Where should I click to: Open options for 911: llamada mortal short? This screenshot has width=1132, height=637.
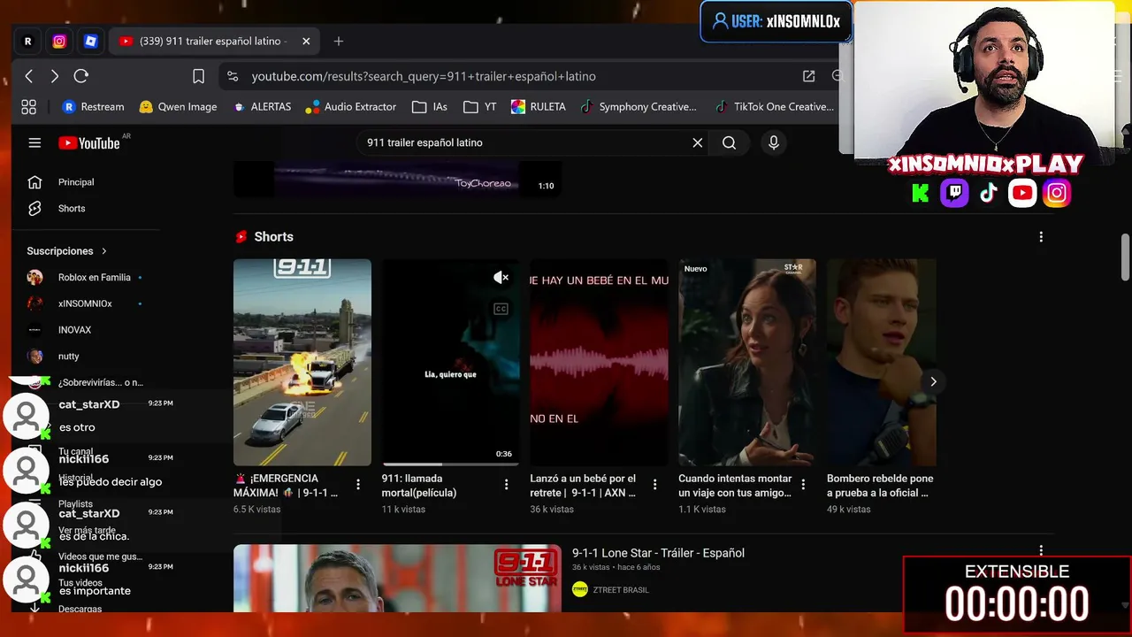[x=507, y=485]
